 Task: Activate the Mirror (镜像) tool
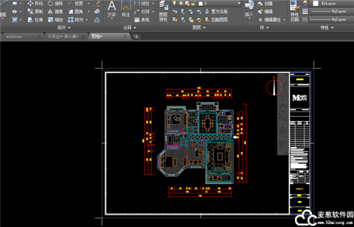coord(55,12)
